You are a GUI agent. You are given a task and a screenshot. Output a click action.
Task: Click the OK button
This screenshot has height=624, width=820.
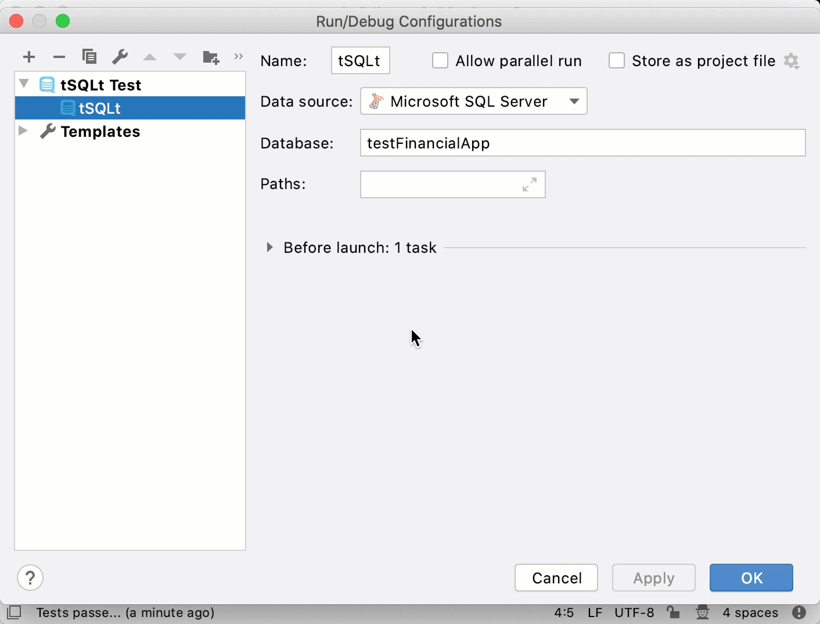click(x=751, y=578)
